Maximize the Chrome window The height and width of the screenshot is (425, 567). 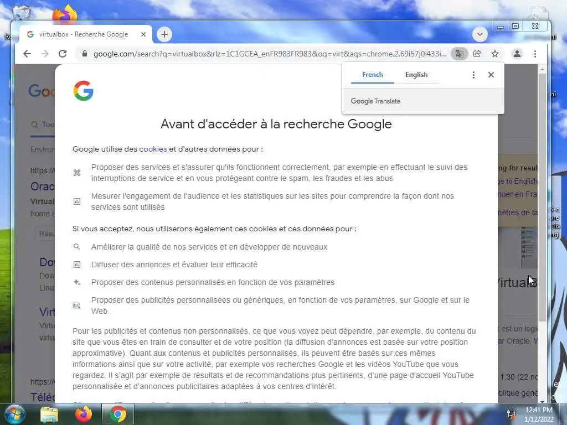coord(516,27)
